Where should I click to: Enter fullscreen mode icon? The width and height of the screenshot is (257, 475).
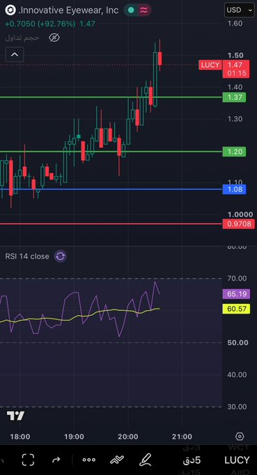28,460
